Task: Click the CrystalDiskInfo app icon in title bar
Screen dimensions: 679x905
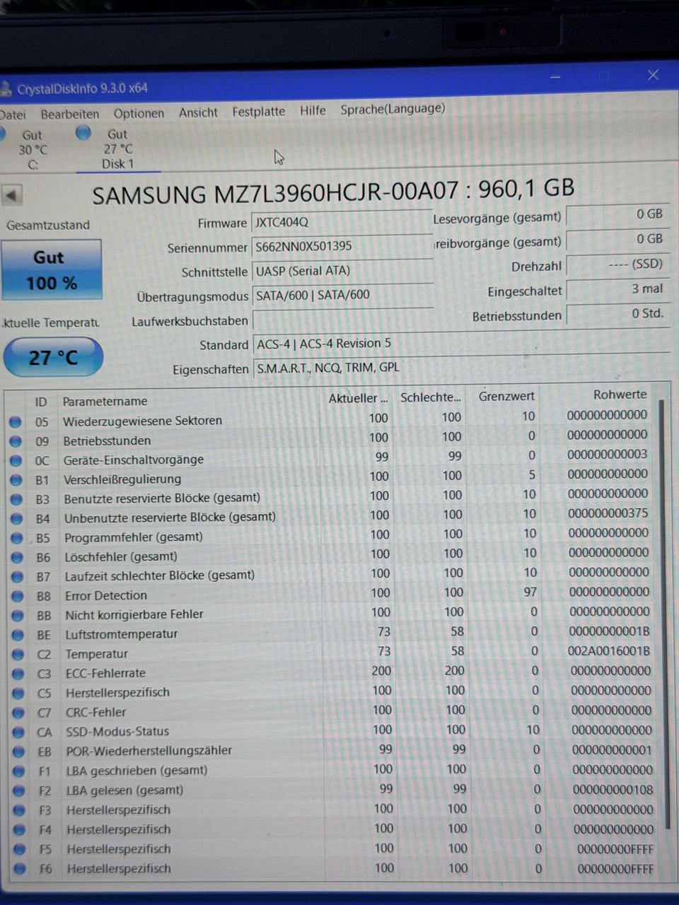Action: tap(6, 89)
